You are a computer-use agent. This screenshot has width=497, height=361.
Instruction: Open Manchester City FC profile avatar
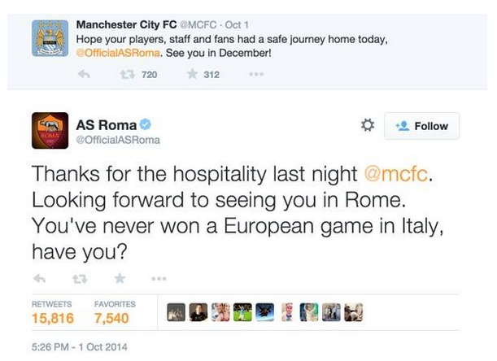[x=50, y=38]
